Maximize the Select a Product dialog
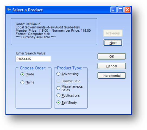Screen dimensions: 147x130 click(x=120, y=10)
